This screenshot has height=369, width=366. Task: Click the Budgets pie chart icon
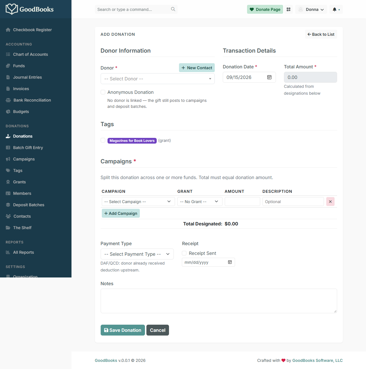pyautogui.click(x=8, y=112)
